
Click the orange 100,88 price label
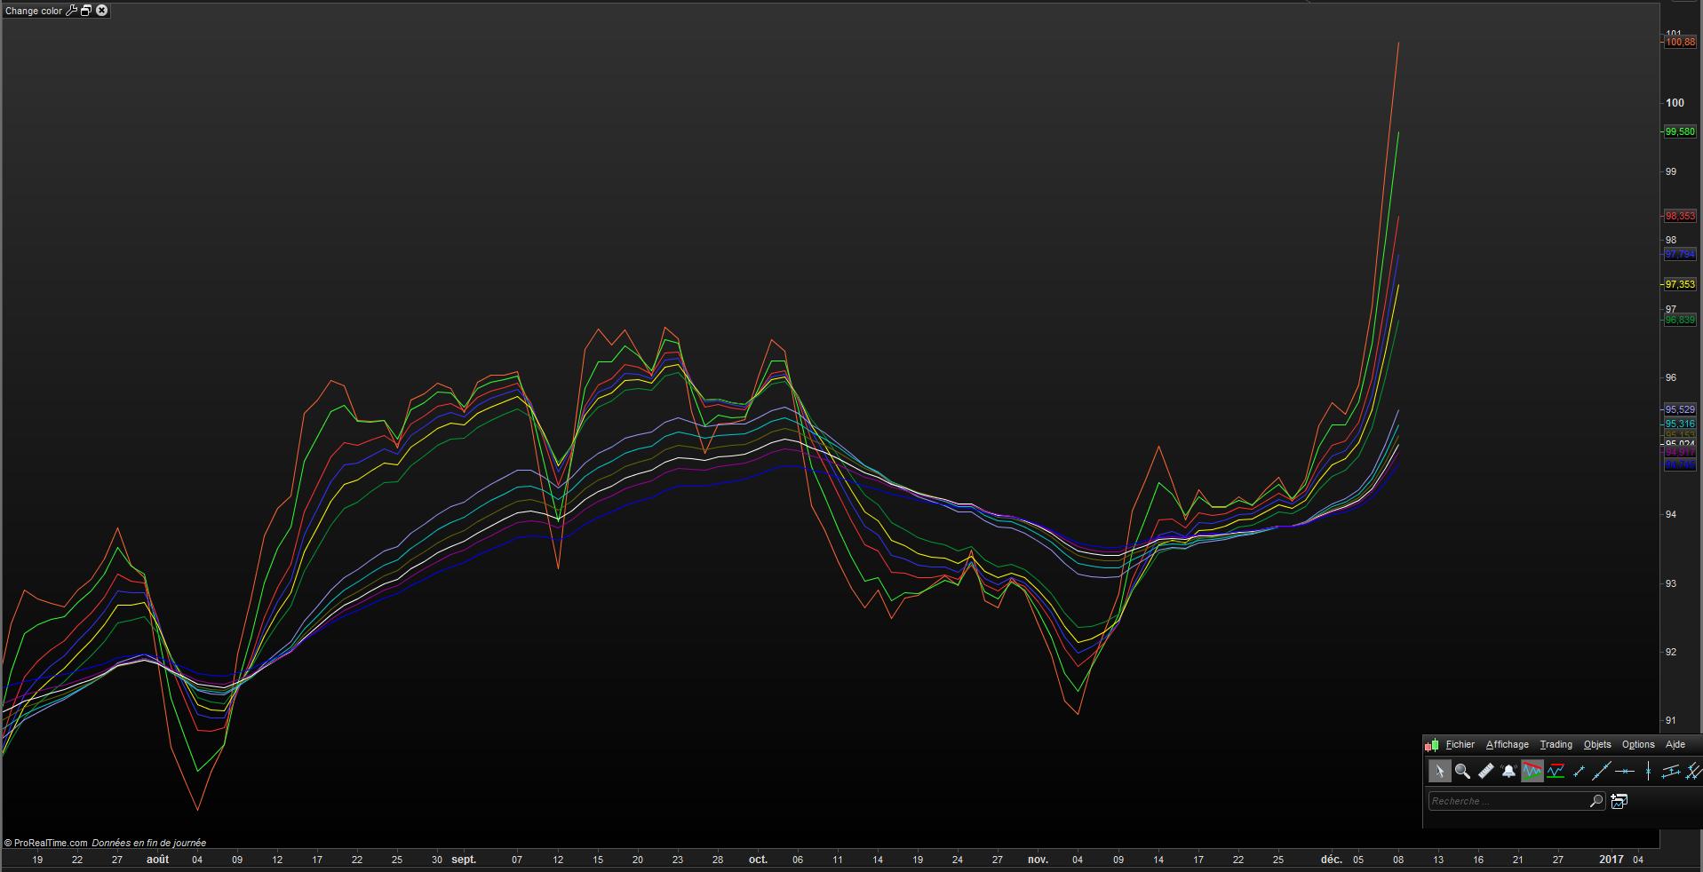(1679, 42)
